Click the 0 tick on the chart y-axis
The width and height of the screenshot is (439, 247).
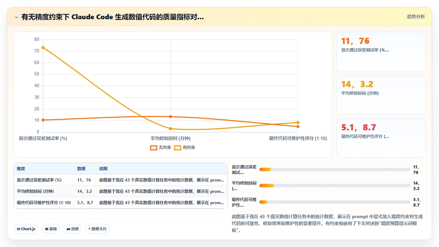click(38, 132)
